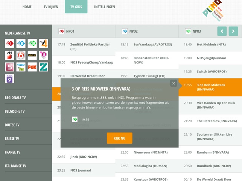Open the Instellingen tab
This screenshot has width=242, height=181.
coord(105,7)
